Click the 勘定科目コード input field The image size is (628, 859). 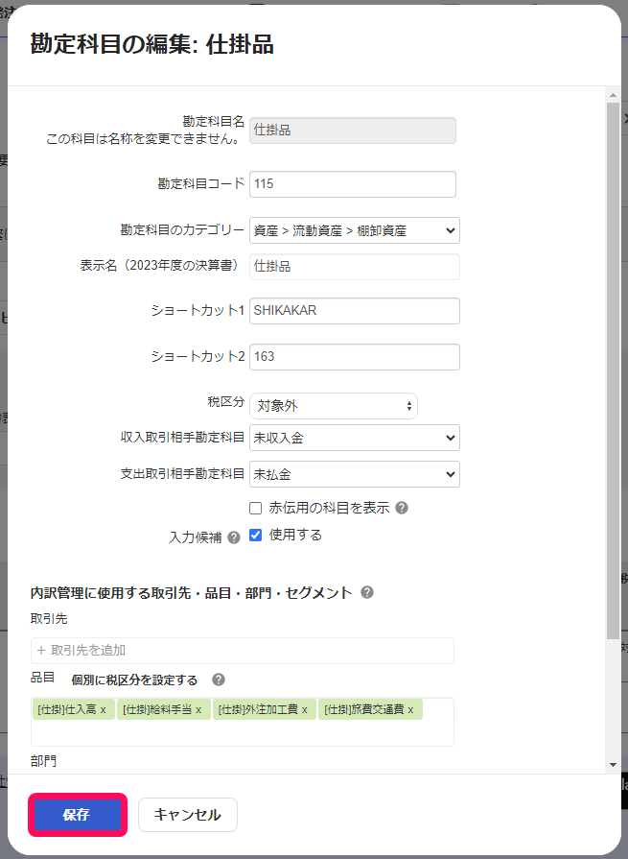point(353,184)
